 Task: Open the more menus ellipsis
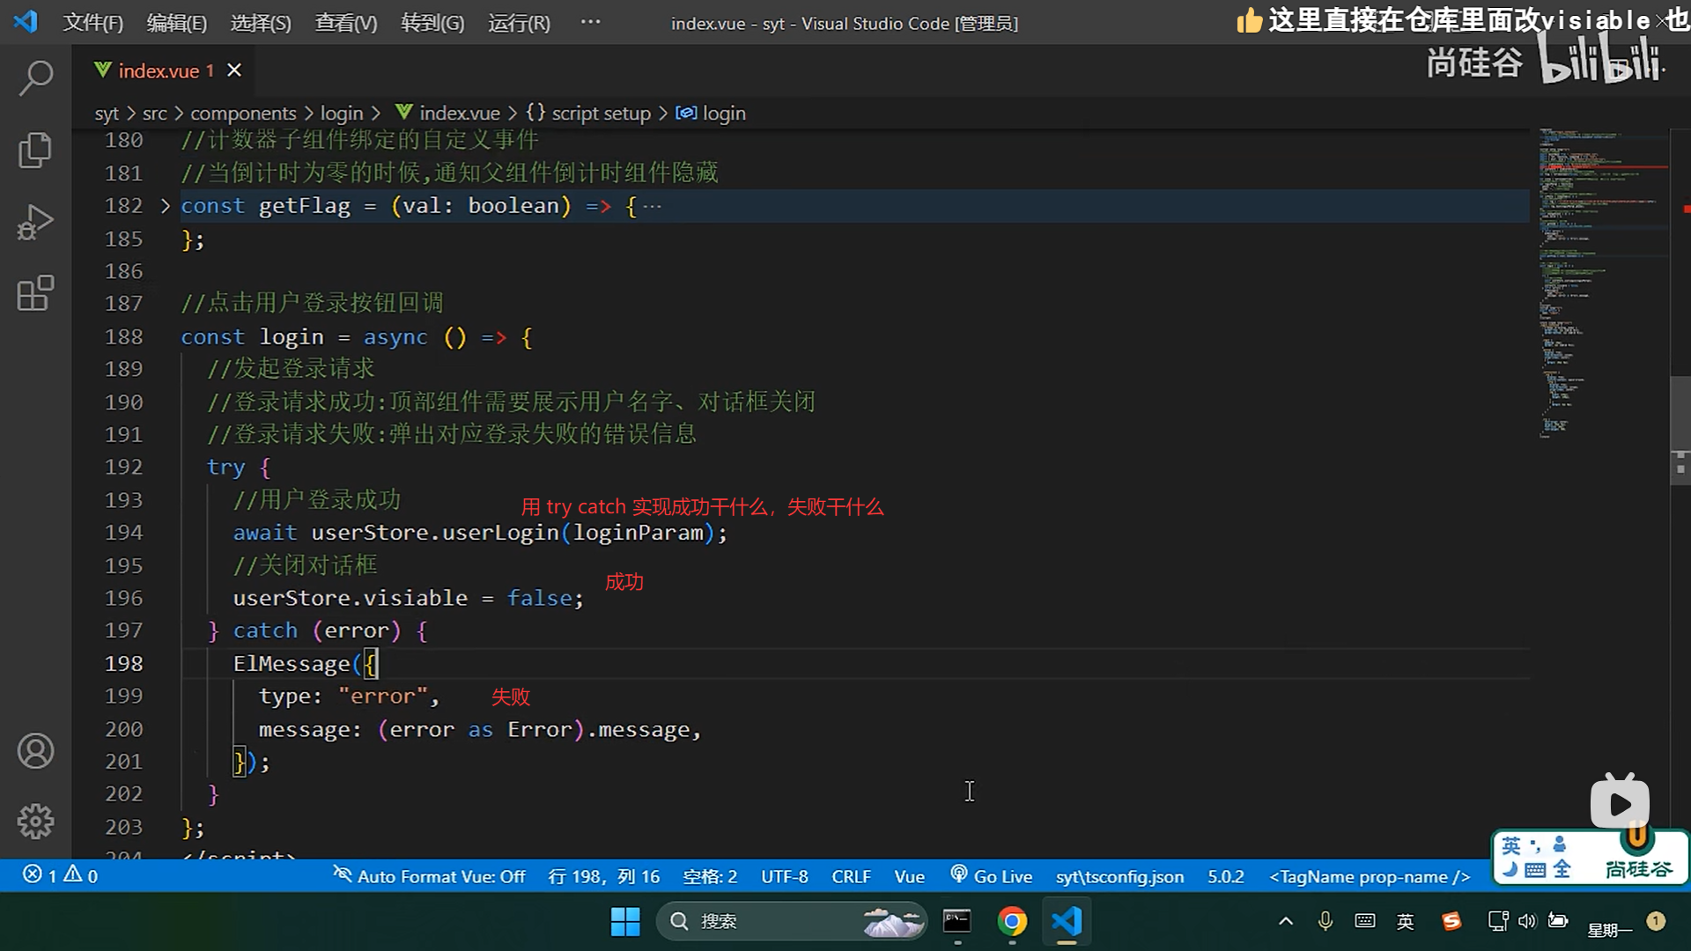tap(590, 23)
